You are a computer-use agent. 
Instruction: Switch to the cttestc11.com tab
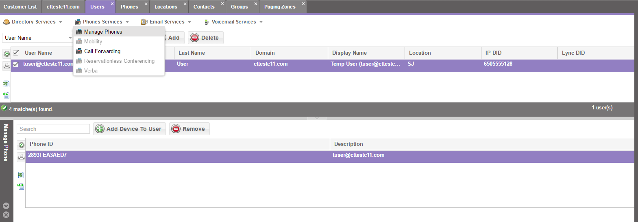(63, 7)
